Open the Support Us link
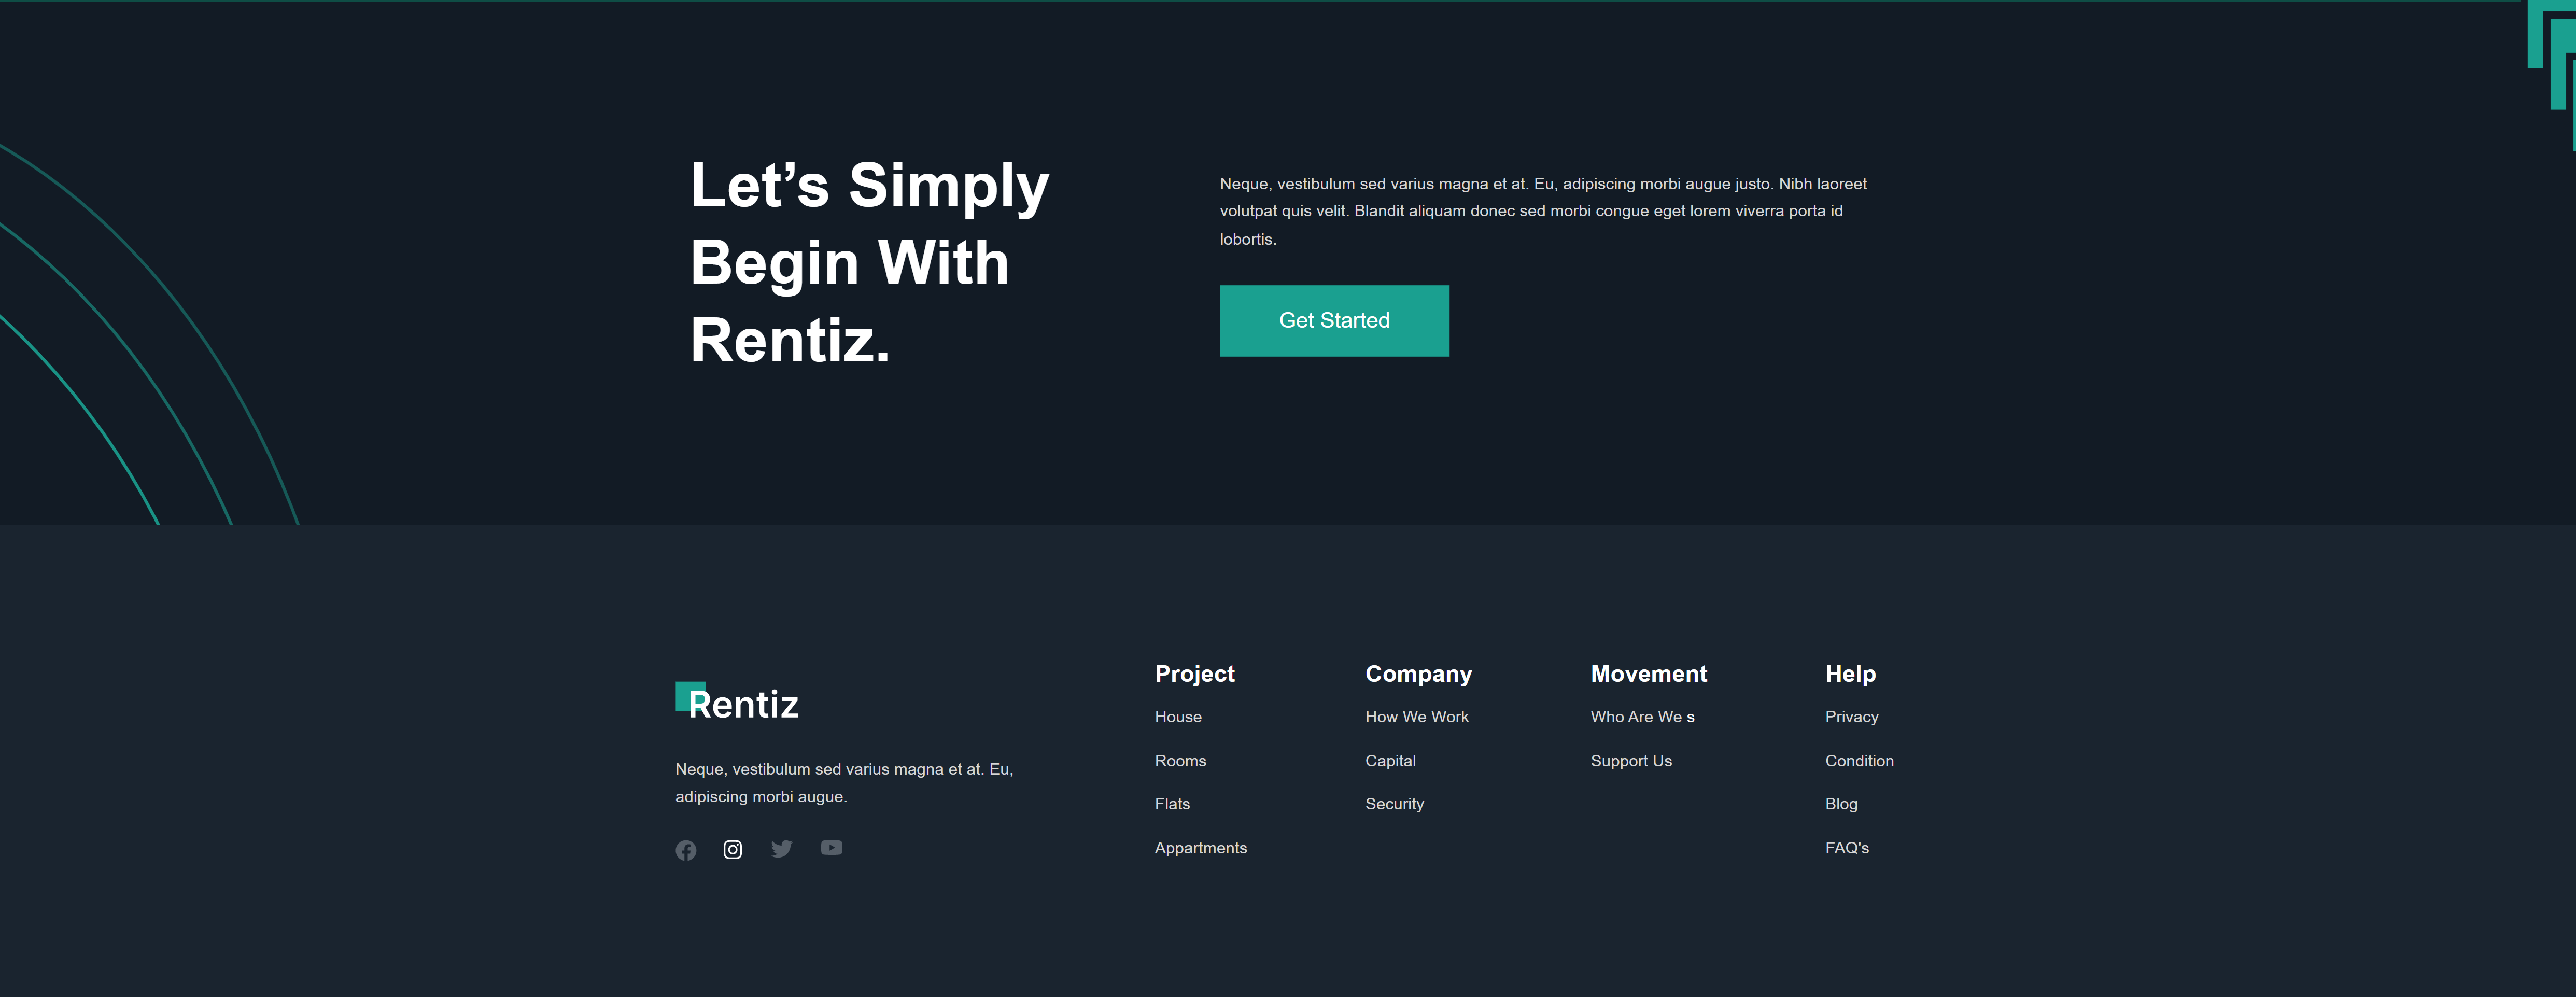Viewport: 2576px width, 997px height. [x=1631, y=761]
